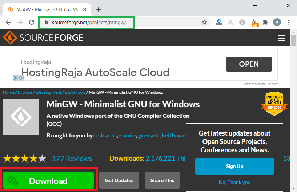The image size is (297, 192).
Task: Open the Extensions puzzle piece menu
Action: [x=265, y=23]
